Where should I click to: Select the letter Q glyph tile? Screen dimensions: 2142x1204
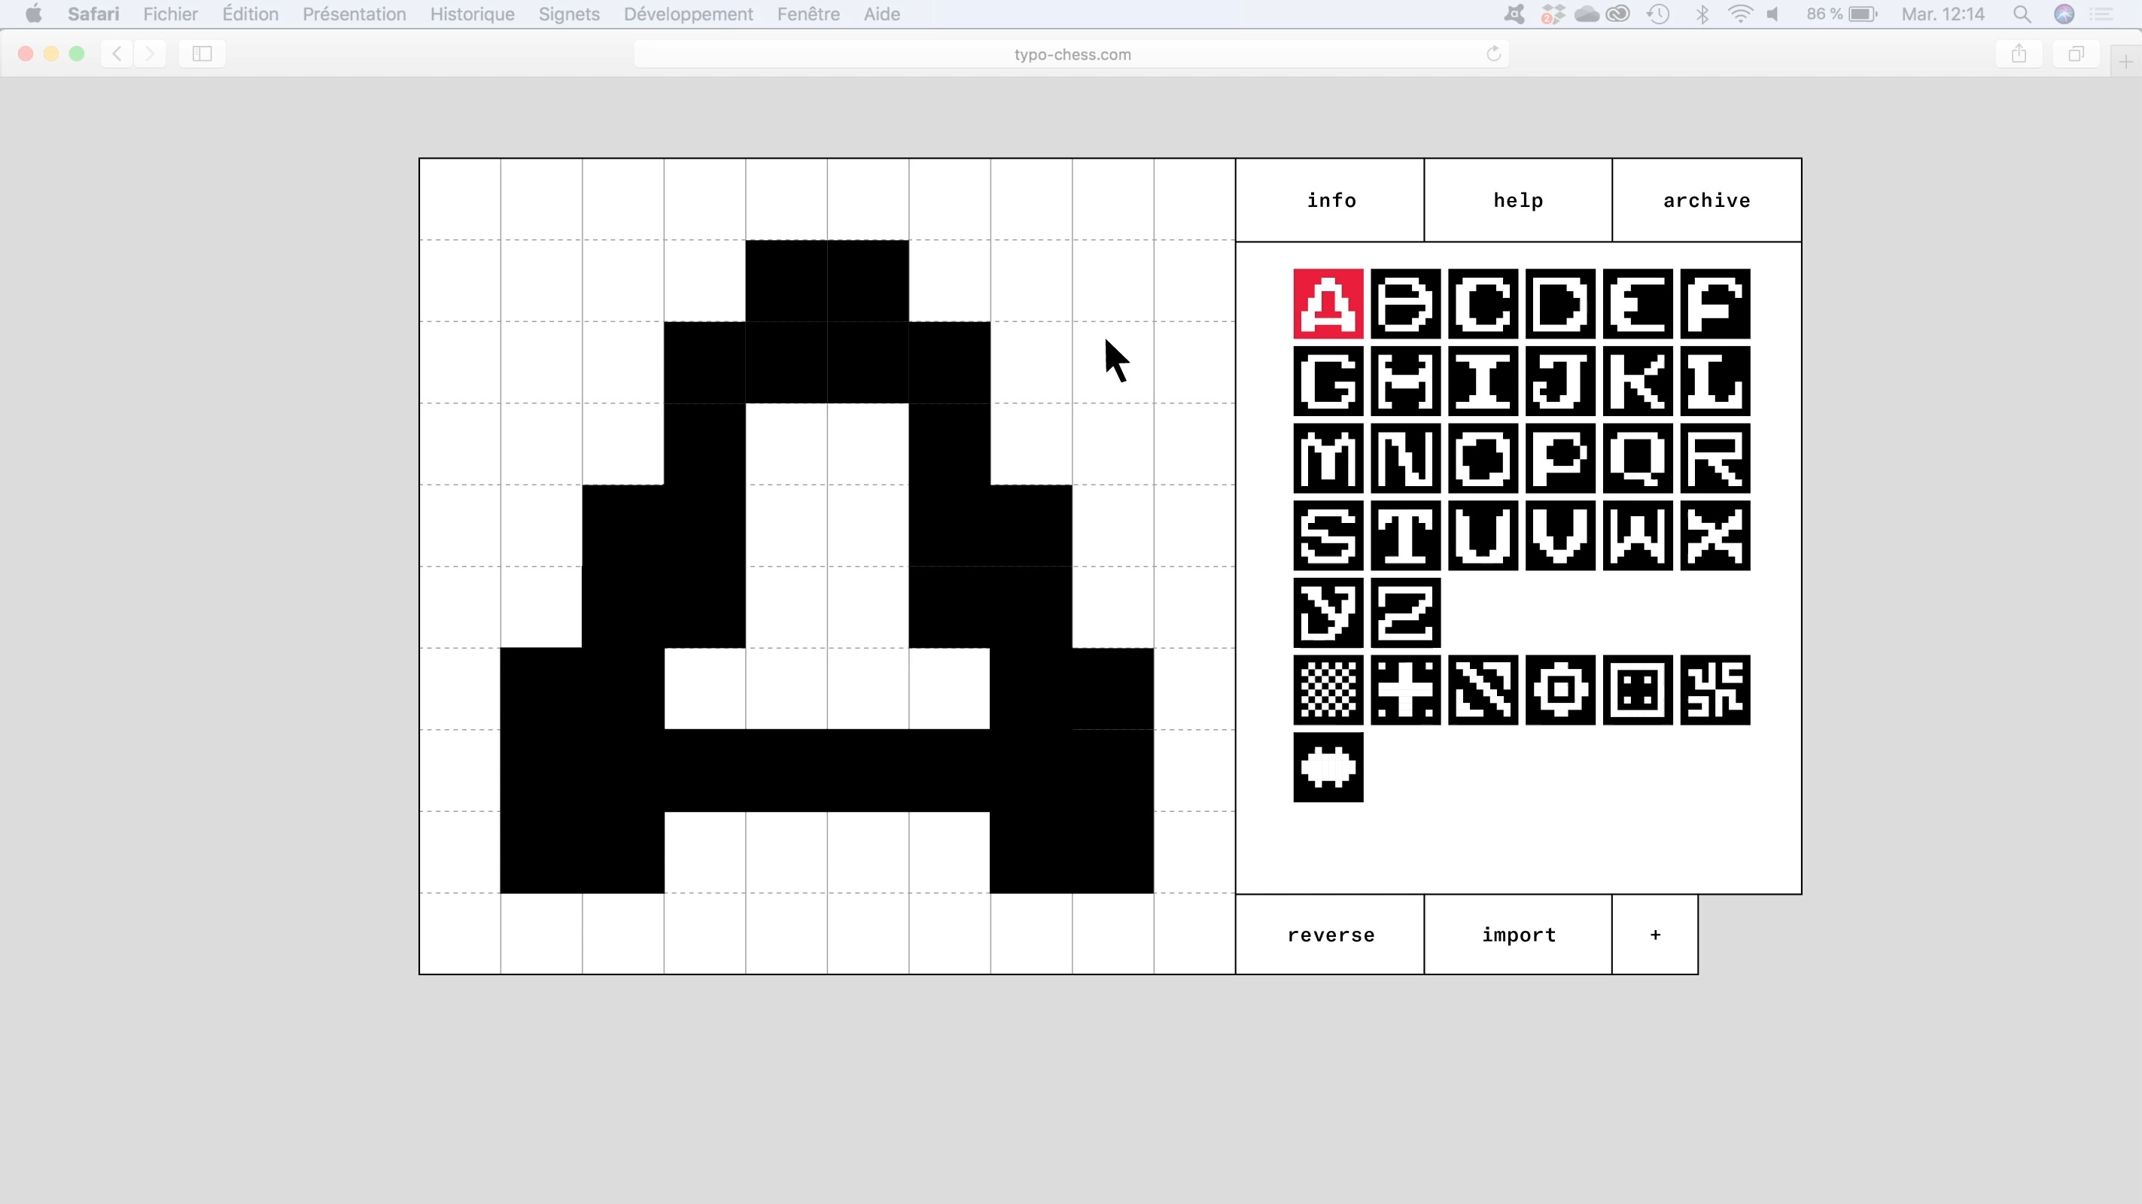[1637, 458]
